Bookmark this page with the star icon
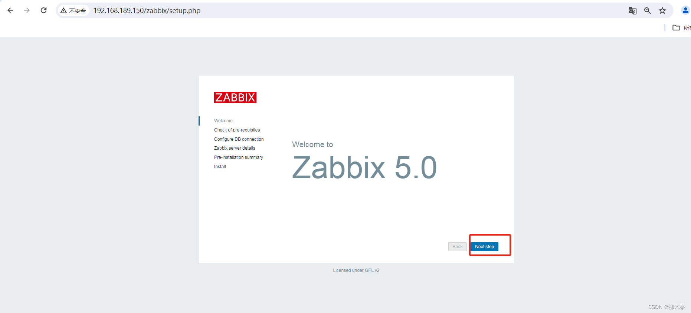This screenshot has height=313, width=691. [x=662, y=11]
